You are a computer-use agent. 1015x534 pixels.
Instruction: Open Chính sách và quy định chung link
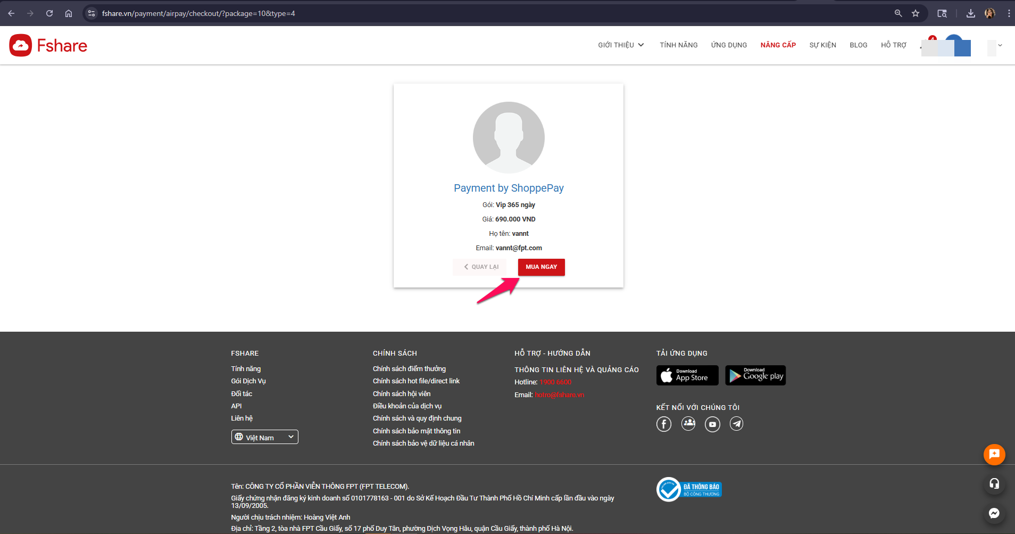[x=417, y=418]
